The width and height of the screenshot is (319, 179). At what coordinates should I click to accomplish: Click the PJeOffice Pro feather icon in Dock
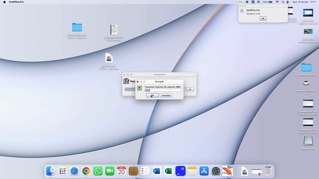coord(227,171)
